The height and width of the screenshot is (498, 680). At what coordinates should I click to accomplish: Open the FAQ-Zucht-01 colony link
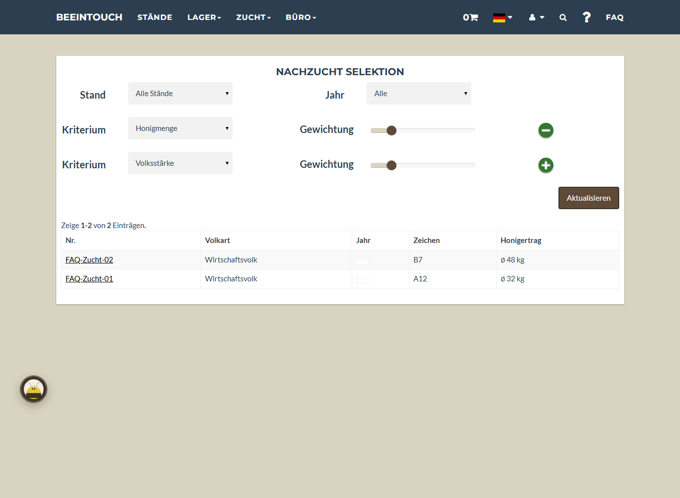point(89,279)
